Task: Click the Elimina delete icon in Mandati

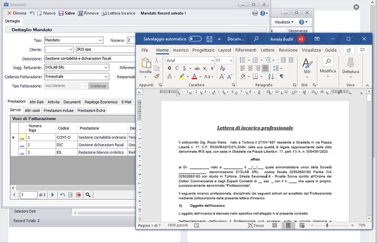Action: click(9, 13)
